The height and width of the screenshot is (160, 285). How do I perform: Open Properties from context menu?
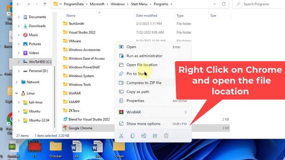pyautogui.click(x=153, y=101)
